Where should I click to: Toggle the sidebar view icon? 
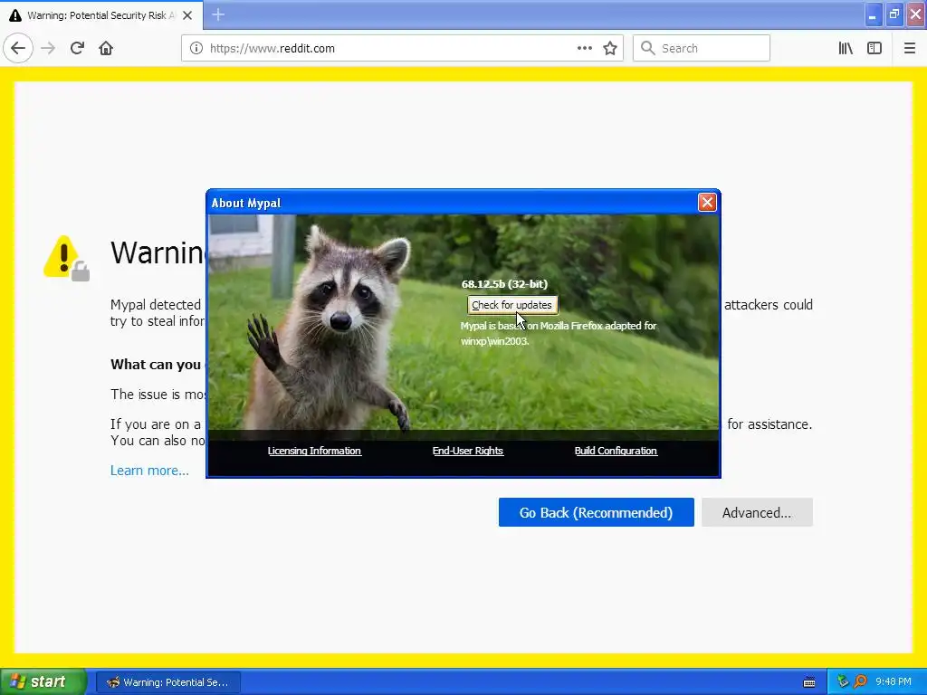coord(874,48)
